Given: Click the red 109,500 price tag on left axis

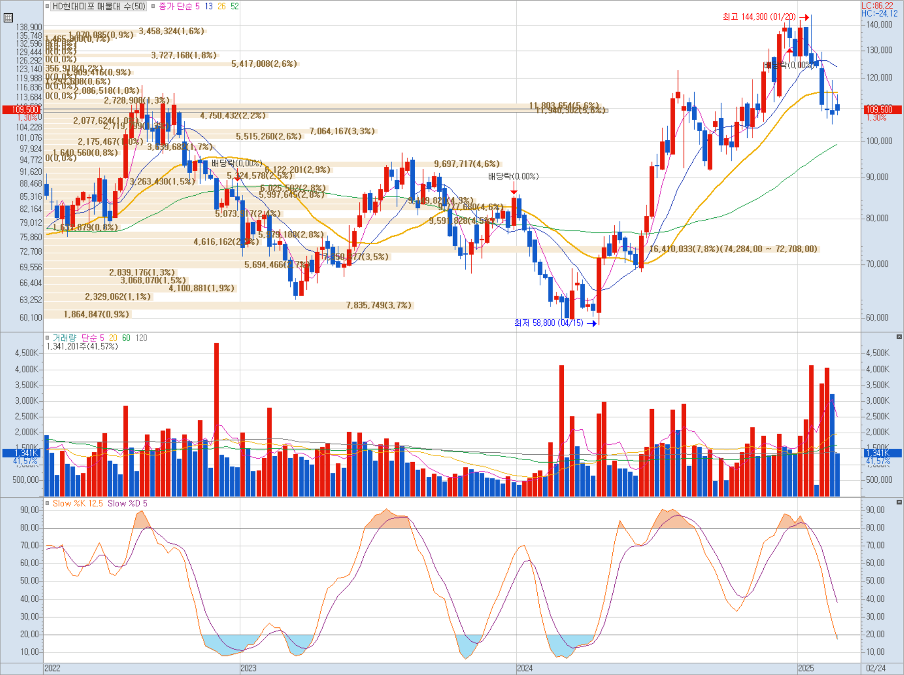Looking at the screenshot, I should 22,109.
